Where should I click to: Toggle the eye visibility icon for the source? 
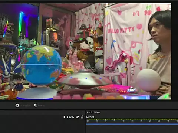[77, 117]
